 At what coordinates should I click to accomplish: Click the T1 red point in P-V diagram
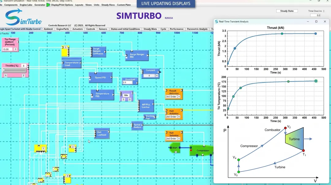(x=303, y=151)
